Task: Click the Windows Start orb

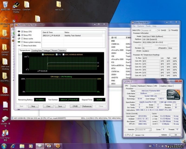Action: [x=4, y=146]
